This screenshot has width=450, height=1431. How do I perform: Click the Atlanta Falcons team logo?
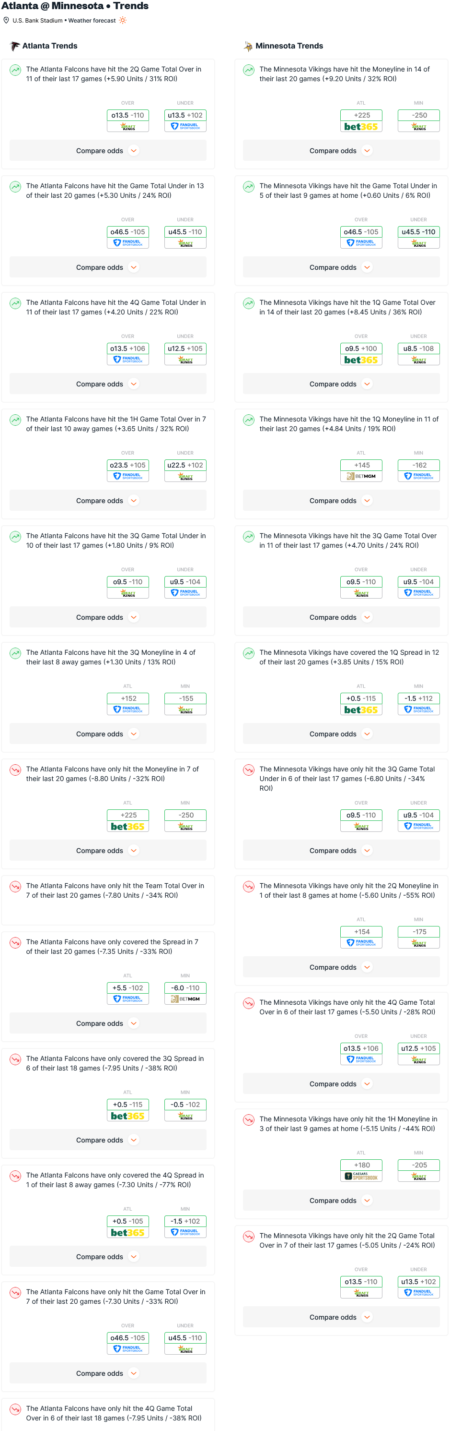(x=15, y=46)
